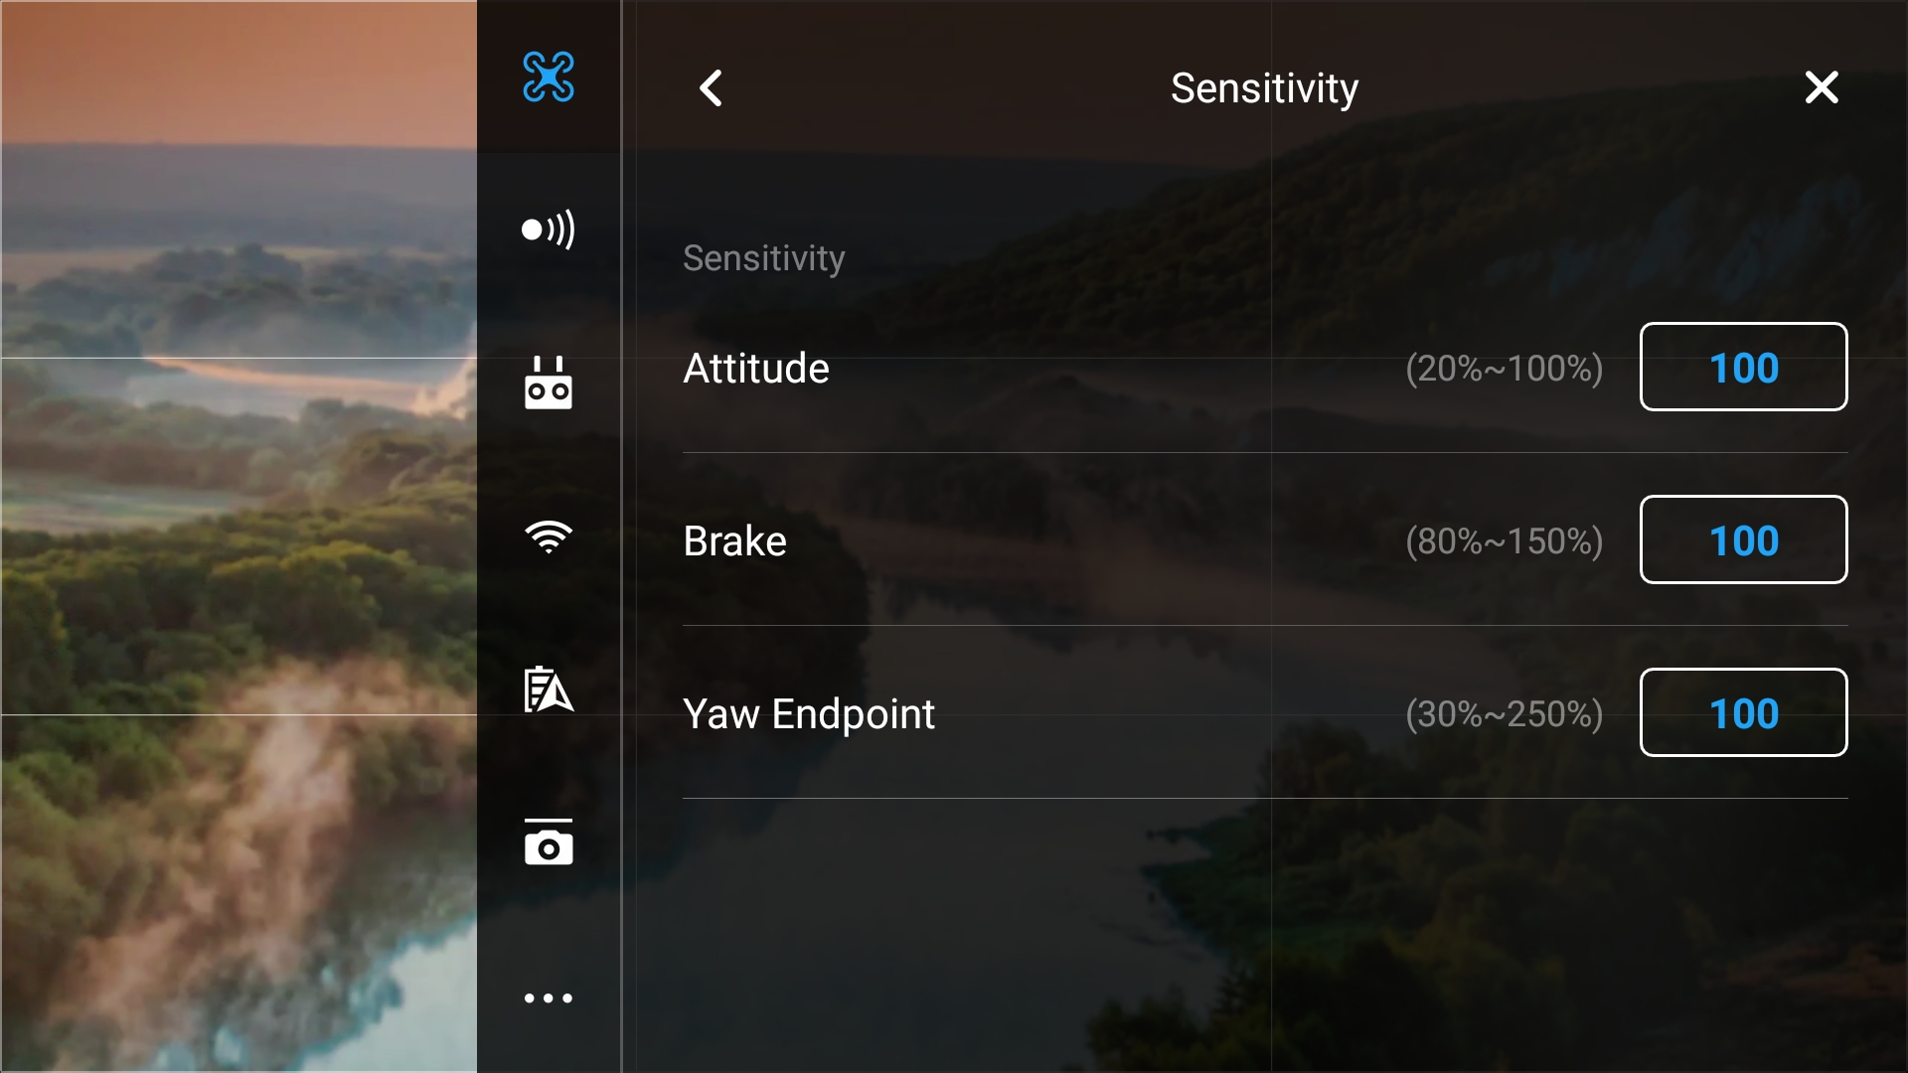Screen dimensions: 1908x1073
Task: Open remote controller settings tab
Action: 549,383
